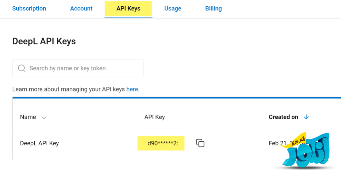Focus the Search by name or key token field

(78, 68)
